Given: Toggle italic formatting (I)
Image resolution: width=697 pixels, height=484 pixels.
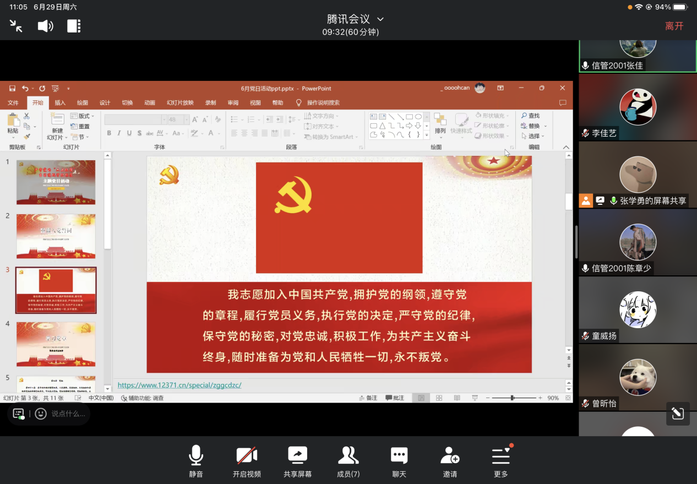Looking at the screenshot, I should click(119, 133).
